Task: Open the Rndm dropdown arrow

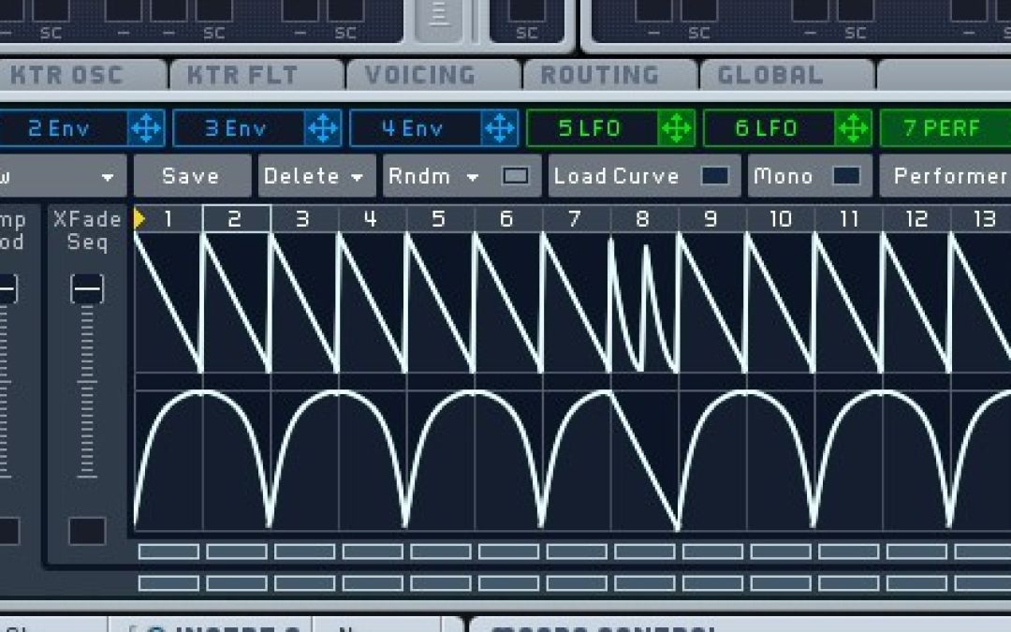Action: [x=473, y=177]
